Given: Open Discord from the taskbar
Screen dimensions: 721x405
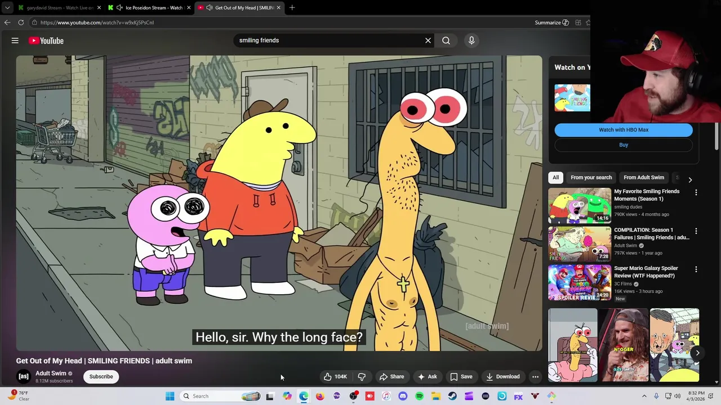Looking at the screenshot, I should coord(403,396).
